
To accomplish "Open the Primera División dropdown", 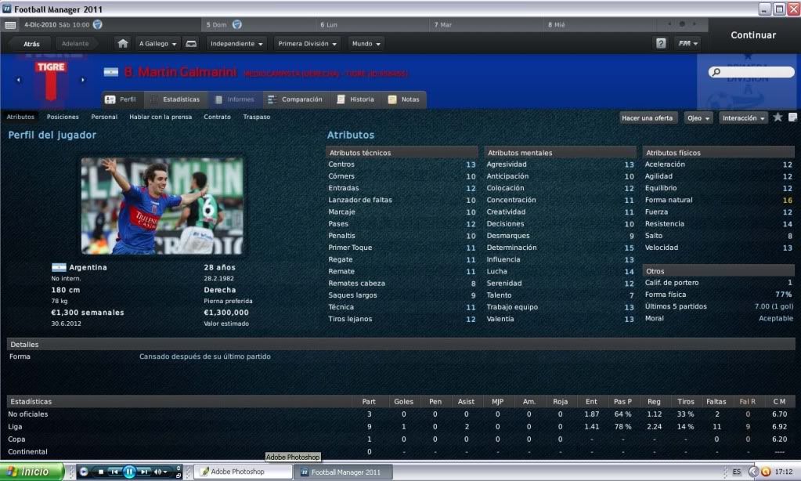I will pyautogui.click(x=307, y=44).
